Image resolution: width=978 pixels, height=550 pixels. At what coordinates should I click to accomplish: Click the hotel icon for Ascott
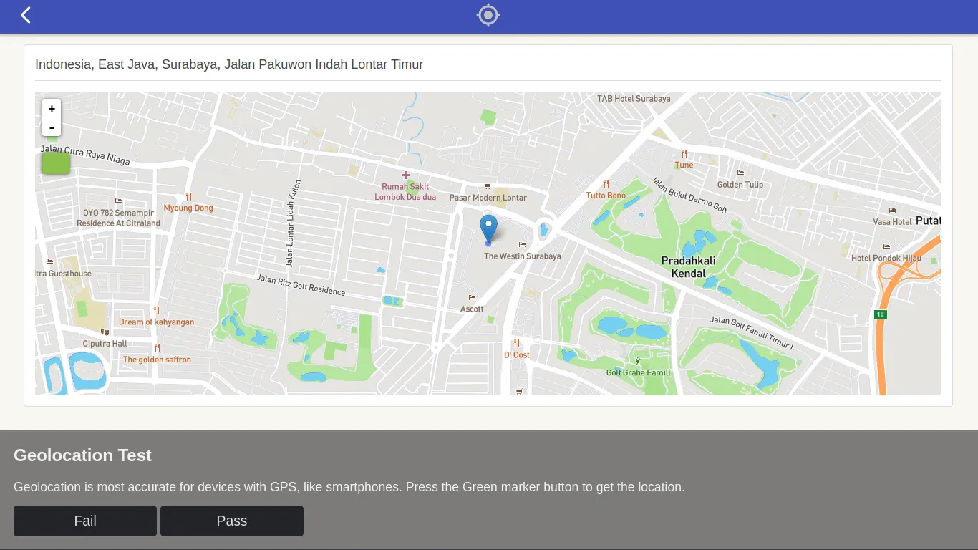472,298
